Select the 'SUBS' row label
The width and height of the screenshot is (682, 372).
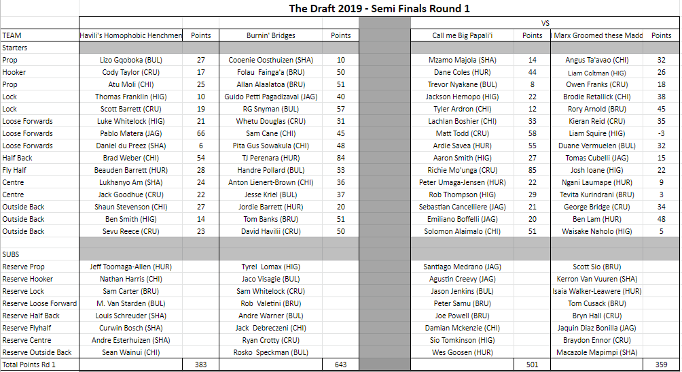click(x=12, y=254)
